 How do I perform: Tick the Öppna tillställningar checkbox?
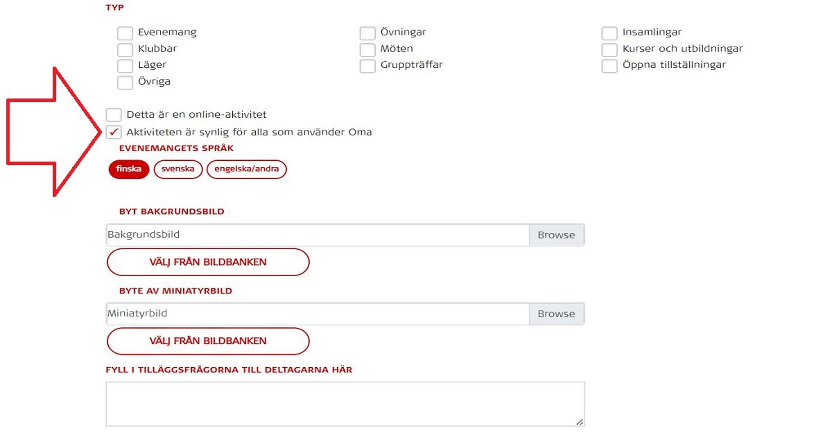point(609,66)
